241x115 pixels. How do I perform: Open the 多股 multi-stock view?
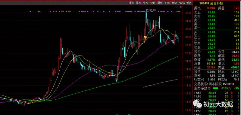pyautogui.click(x=146, y=3)
